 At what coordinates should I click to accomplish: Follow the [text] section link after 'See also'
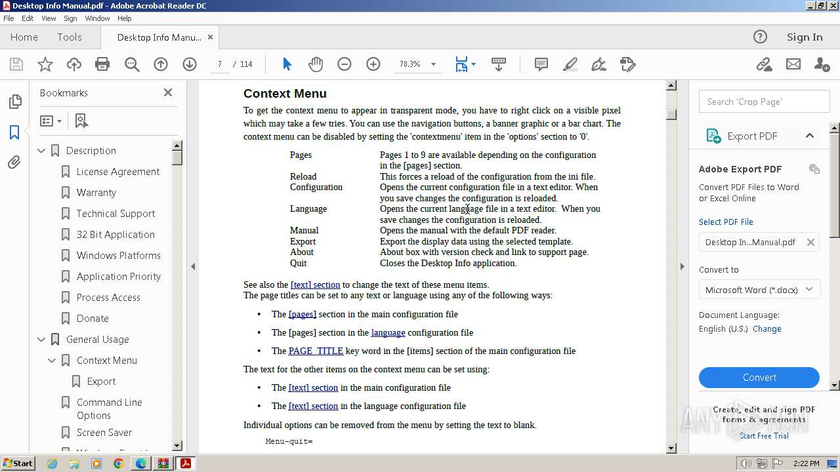[x=316, y=285]
